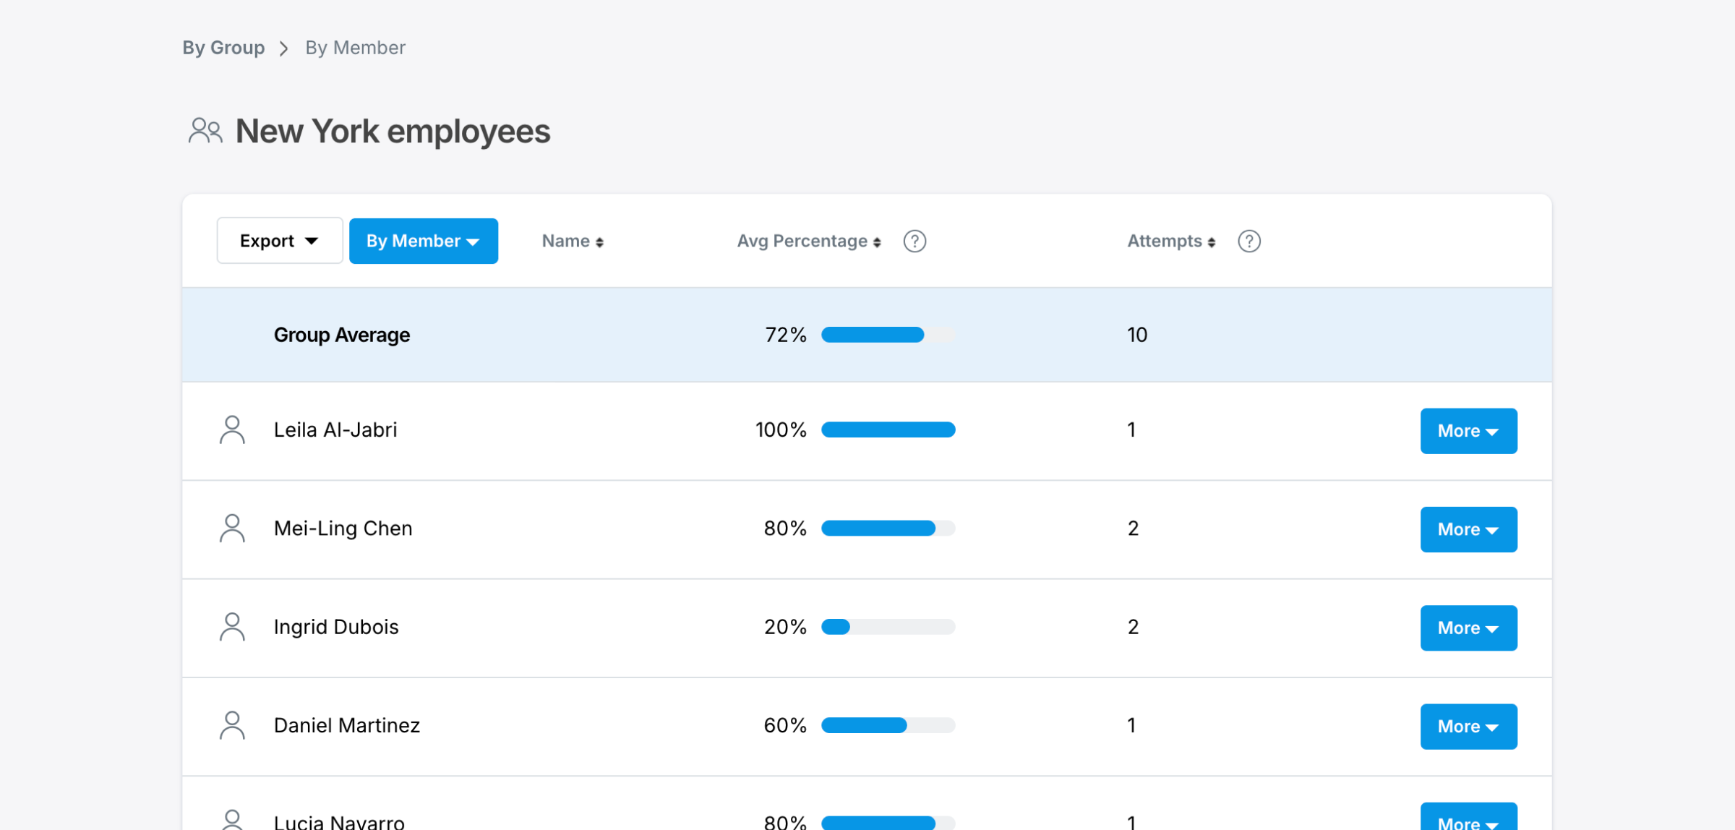Click Leila Al-Jabri's user avatar icon
This screenshot has width=1735, height=830.
pyautogui.click(x=232, y=429)
